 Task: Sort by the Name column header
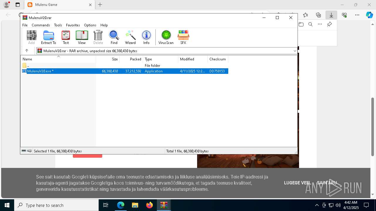pos(58,59)
